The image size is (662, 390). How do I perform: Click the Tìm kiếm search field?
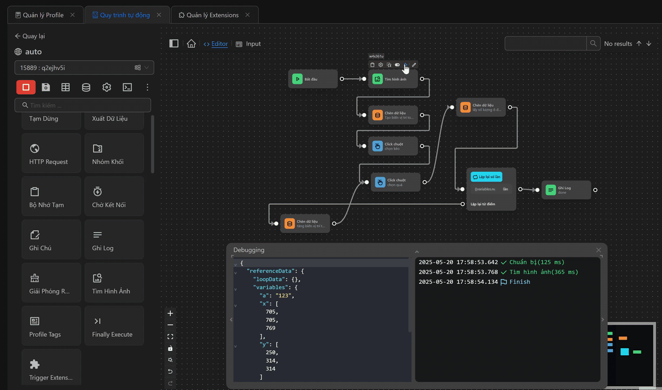point(83,106)
